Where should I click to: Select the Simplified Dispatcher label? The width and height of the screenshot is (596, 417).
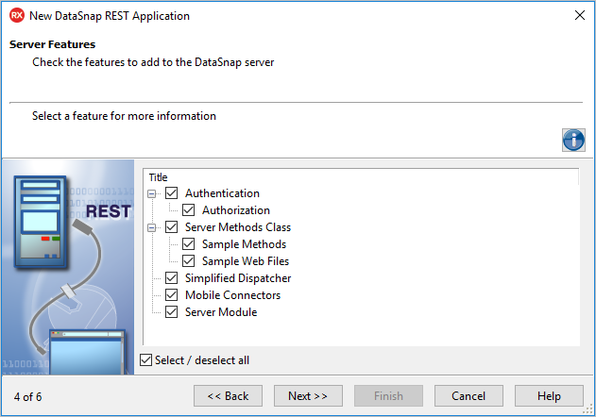pos(238,278)
